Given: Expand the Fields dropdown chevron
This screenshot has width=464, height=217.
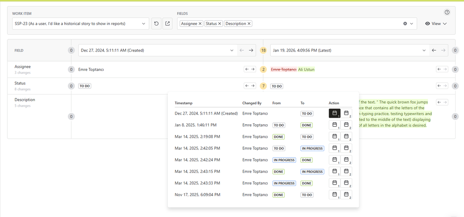Looking at the screenshot, I should (x=411, y=24).
